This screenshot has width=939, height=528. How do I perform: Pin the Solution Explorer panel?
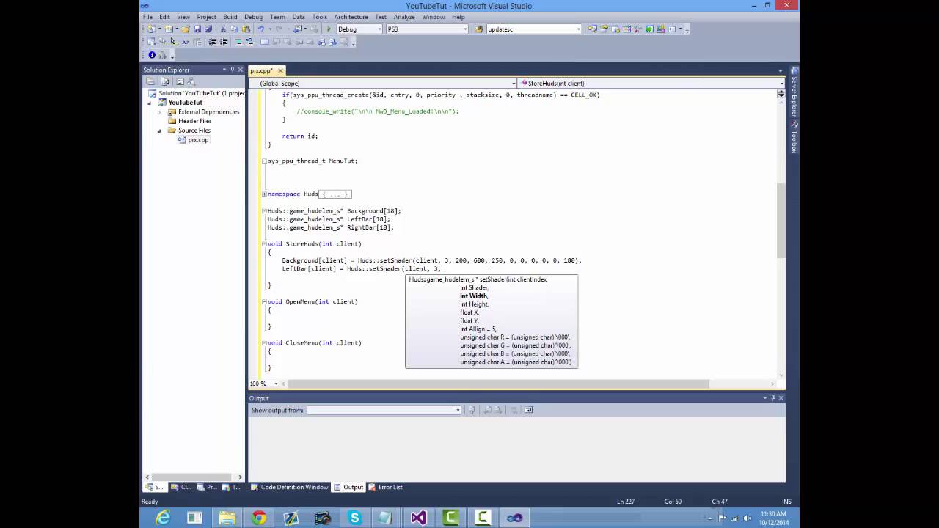point(233,70)
